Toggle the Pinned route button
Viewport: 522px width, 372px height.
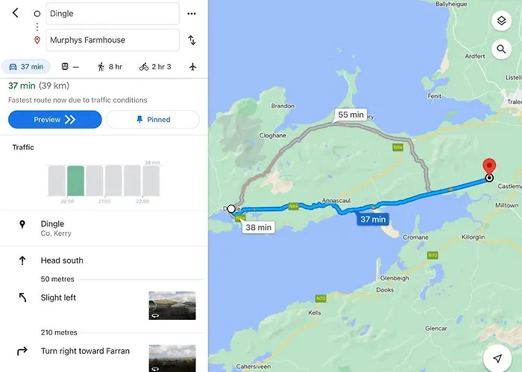coord(153,120)
